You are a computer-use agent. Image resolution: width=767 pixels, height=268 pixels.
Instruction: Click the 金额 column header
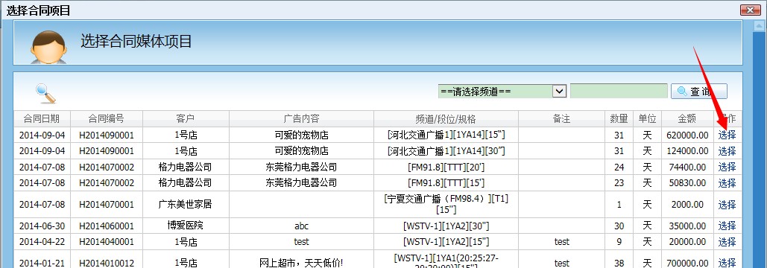pos(686,118)
